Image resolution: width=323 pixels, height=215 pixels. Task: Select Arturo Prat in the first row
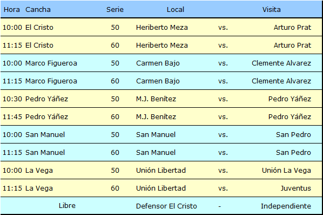pos(292,27)
